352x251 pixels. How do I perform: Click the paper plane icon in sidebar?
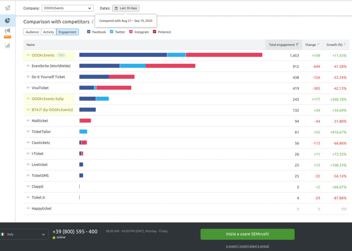8,8
